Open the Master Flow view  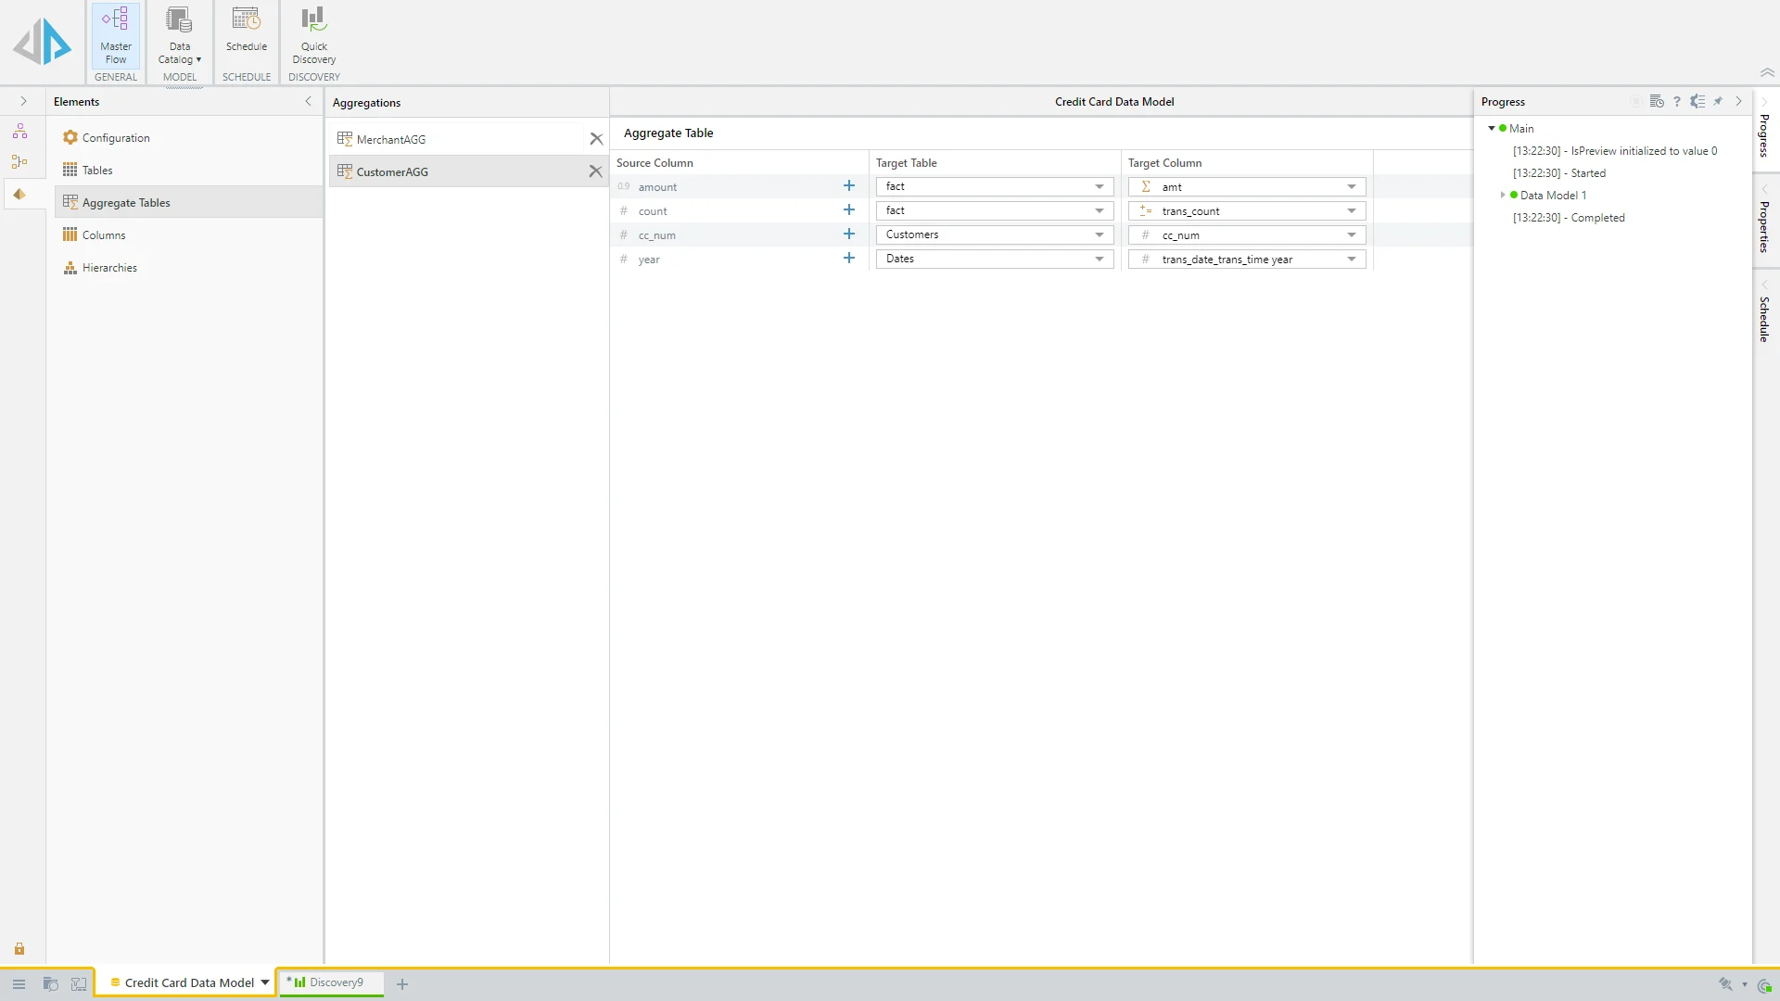pyautogui.click(x=116, y=35)
